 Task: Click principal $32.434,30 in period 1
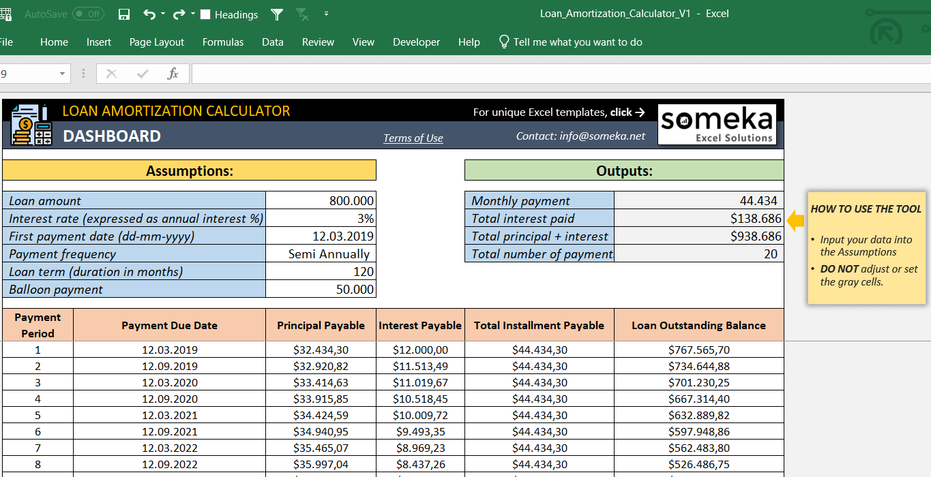coord(321,350)
